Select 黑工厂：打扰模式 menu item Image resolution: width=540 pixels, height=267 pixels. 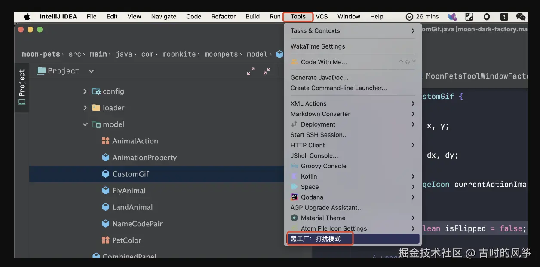click(x=353, y=239)
